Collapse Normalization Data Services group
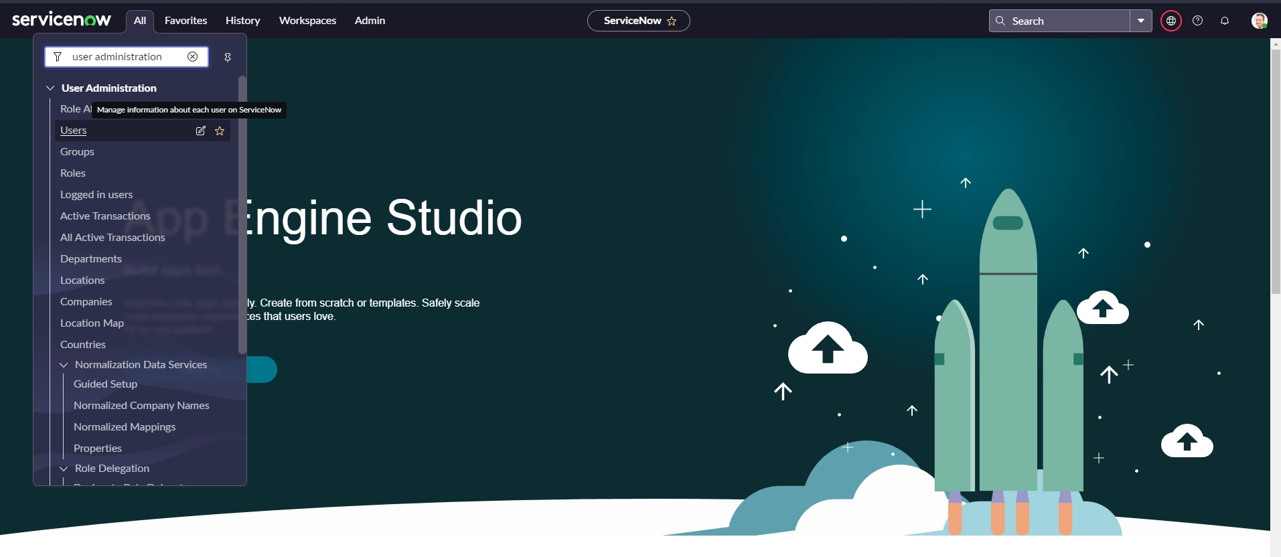1281x557 pixels. (64, 365)
